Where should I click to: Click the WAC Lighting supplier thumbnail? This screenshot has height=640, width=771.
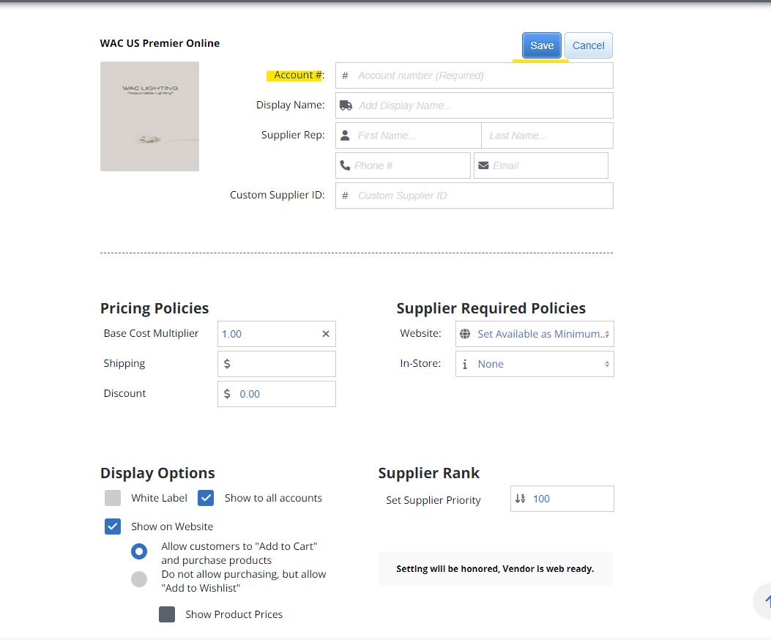click(149, 116)
